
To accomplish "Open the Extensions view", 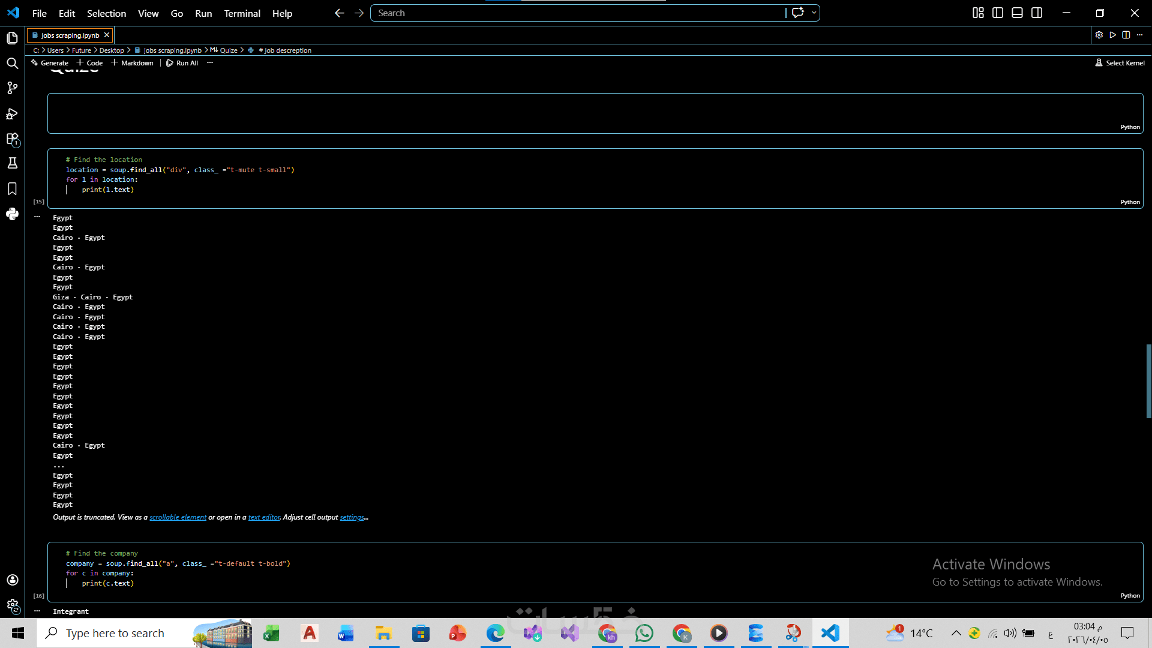I will tap(12, 139).
